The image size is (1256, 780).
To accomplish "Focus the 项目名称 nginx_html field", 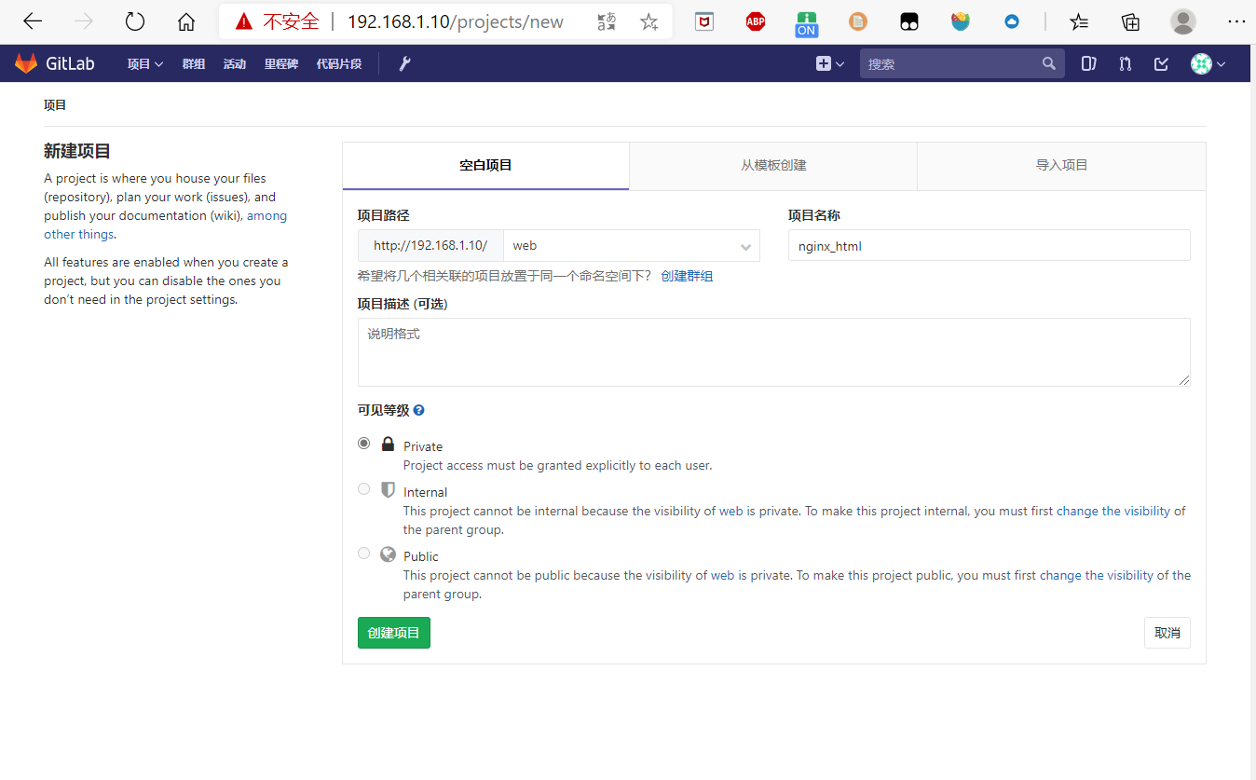I will [x=990, y=245].
